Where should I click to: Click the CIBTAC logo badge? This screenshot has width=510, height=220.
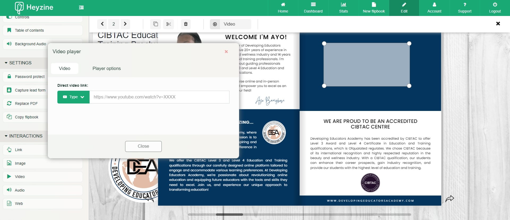coord(370,183)
